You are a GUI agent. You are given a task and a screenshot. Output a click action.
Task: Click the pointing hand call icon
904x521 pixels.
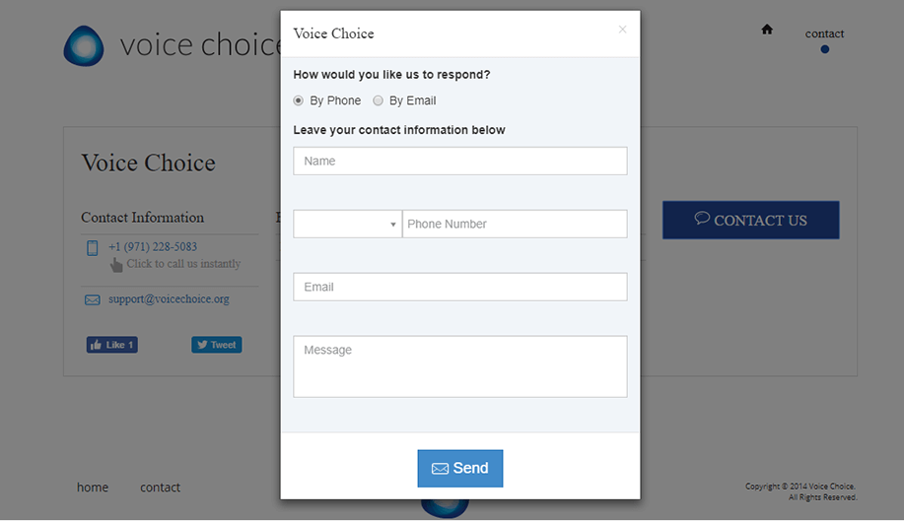116,265
